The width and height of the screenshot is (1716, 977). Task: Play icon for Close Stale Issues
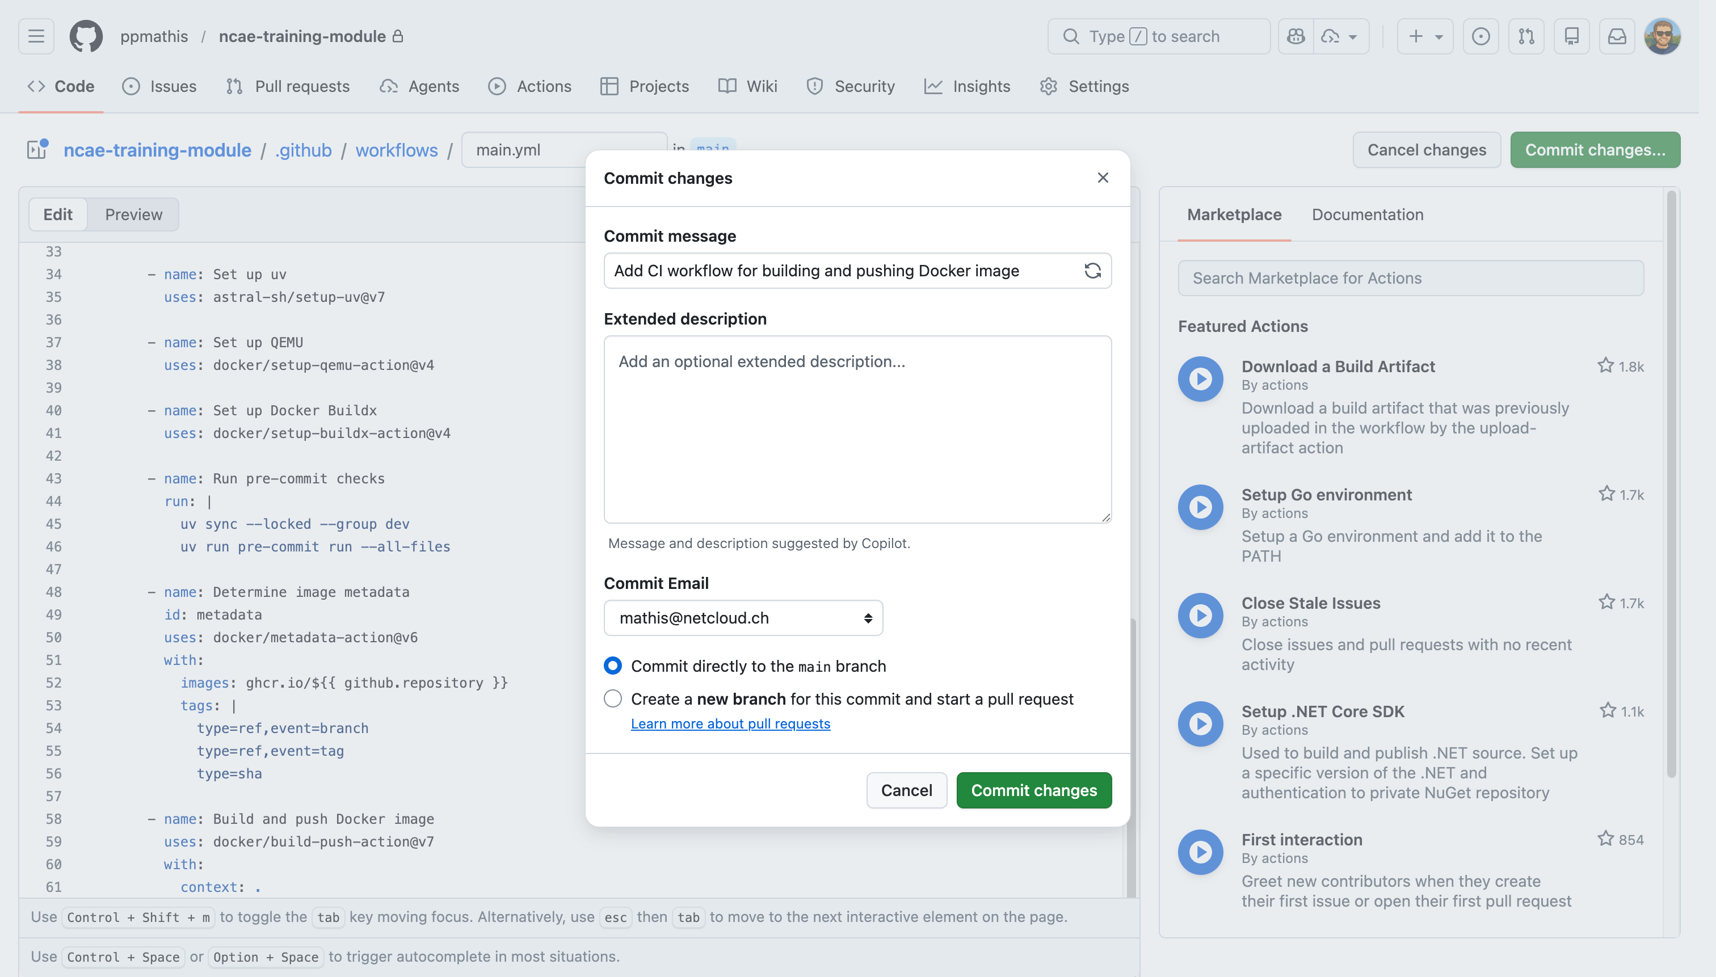tap(1201, 616)
